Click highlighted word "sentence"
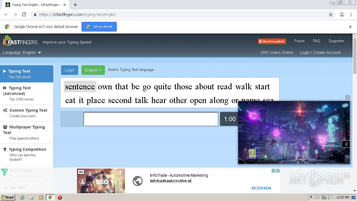The height and width of the screenshot is (201, 357). pyautogui.click(x=80, y=87)
